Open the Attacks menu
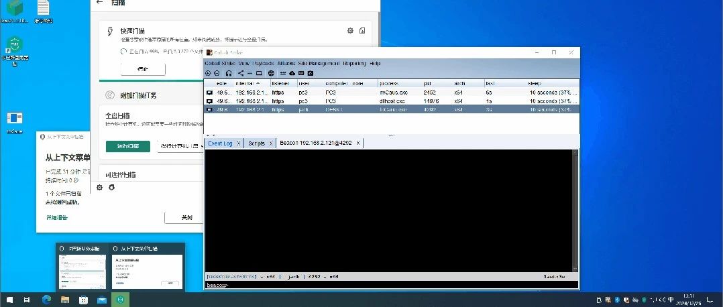The image size is (723, 307). pyautogui.click(x=286, y=63)
